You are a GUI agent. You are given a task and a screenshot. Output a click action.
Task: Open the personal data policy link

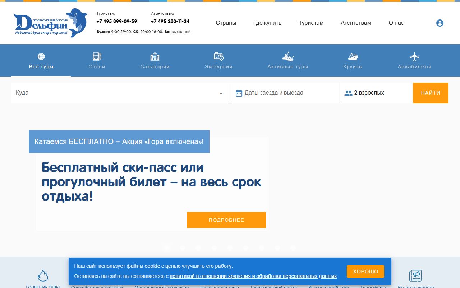pos(253,276)
